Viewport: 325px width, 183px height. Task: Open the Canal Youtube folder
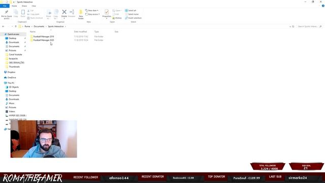click(15, 54)
